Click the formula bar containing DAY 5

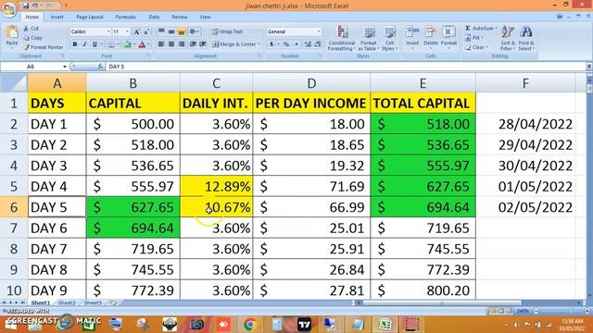[x=346, y=67]
